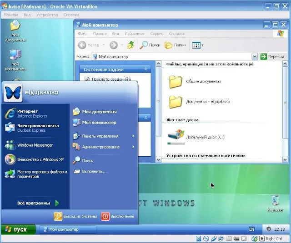Open the Справка menu in Explorer
Image resolution: width=291 pixels, height=243 pixels.
[176, 34]
